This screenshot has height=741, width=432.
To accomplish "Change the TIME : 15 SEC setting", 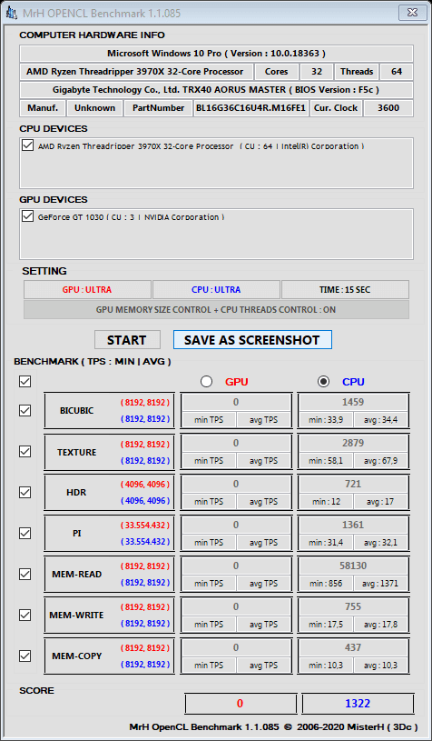I will pyautogui.click(x=345, y=290).
